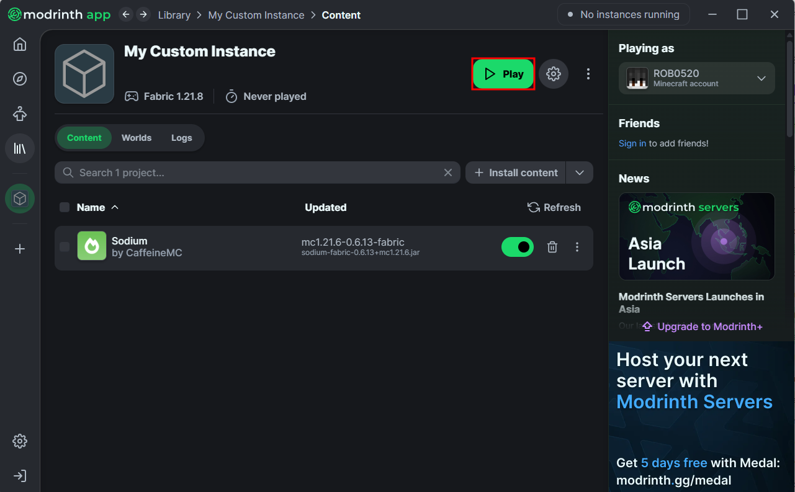The width and height of the screenshot is (795, 492).
Task: Click Upgrade to Modrinth+ link
Action: pyautogui.click(x=703, y=326)
